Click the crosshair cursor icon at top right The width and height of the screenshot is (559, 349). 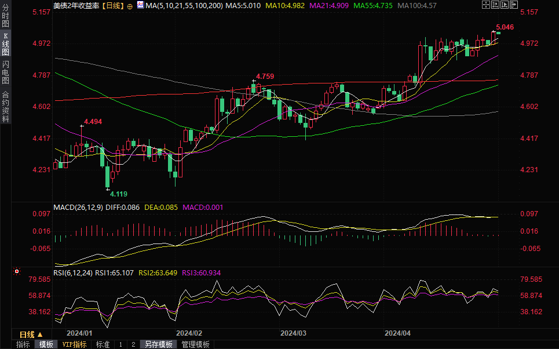click(x=485, y=5)
